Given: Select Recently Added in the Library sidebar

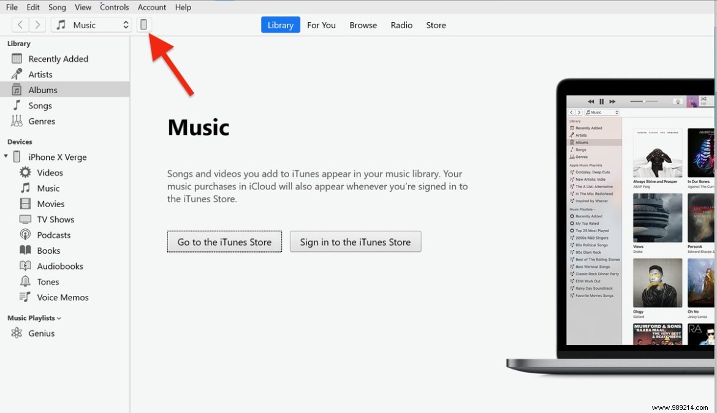Looking at the screenshot, I should [58, 58].
